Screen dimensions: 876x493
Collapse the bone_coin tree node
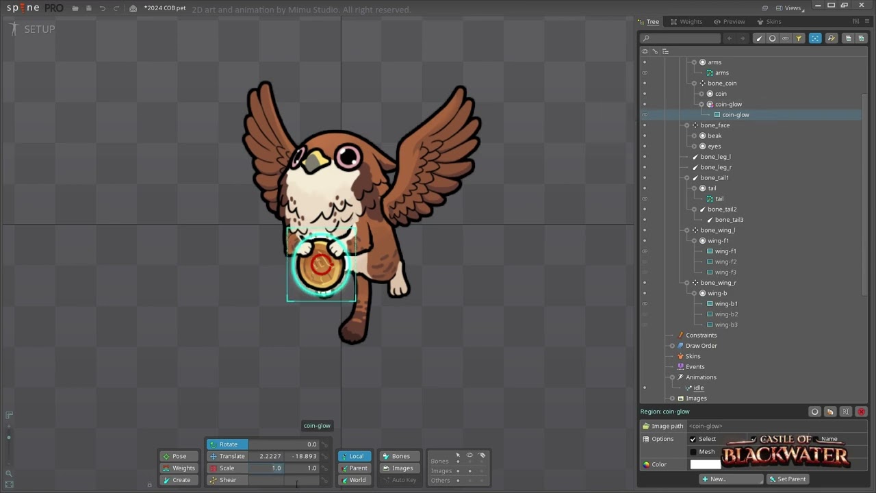pyautogui.click(x=694, y=84)
